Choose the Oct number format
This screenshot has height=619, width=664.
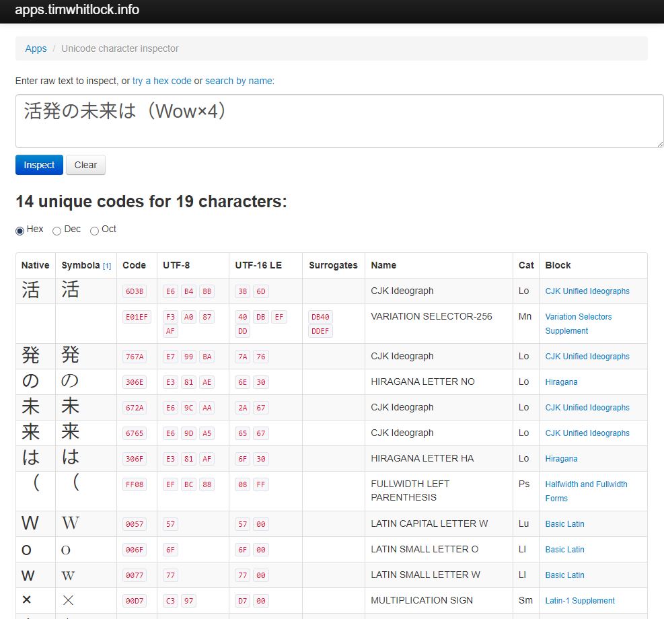[x=94, y=231]
